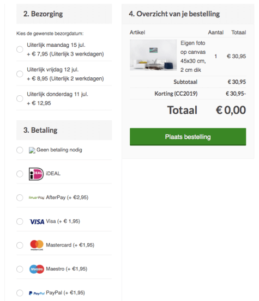Select Mastercard payment radio button
Viewport: 259px width, 301px height.
20,245
